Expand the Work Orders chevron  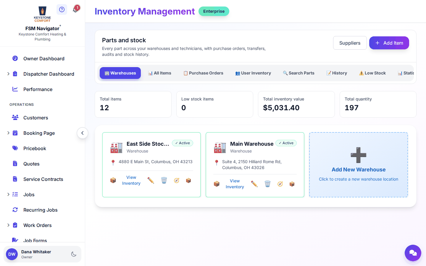point(8,225)
